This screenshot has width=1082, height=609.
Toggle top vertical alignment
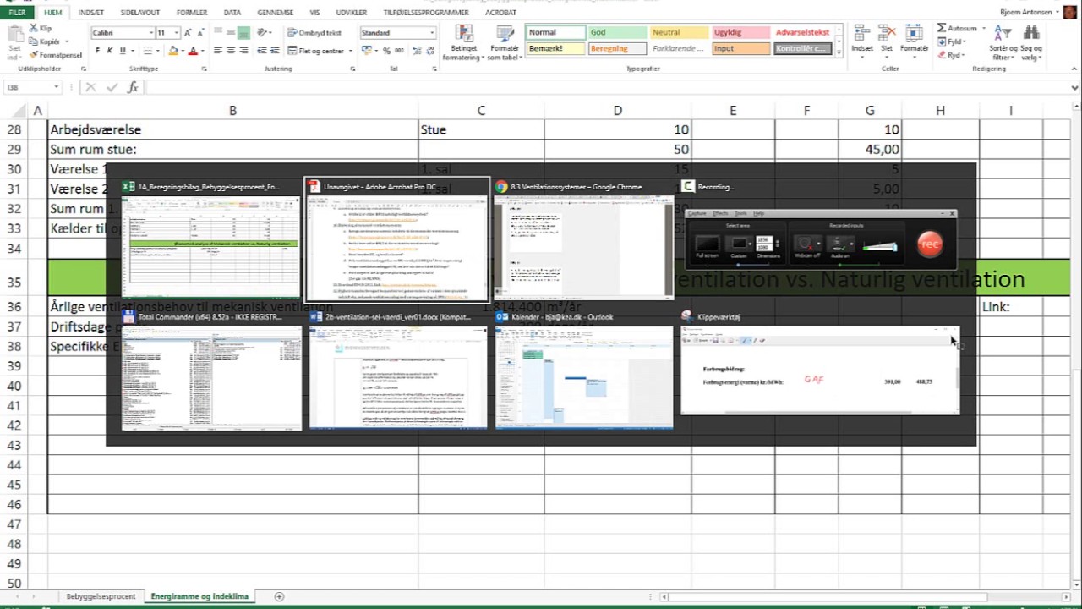coord(217,32)
